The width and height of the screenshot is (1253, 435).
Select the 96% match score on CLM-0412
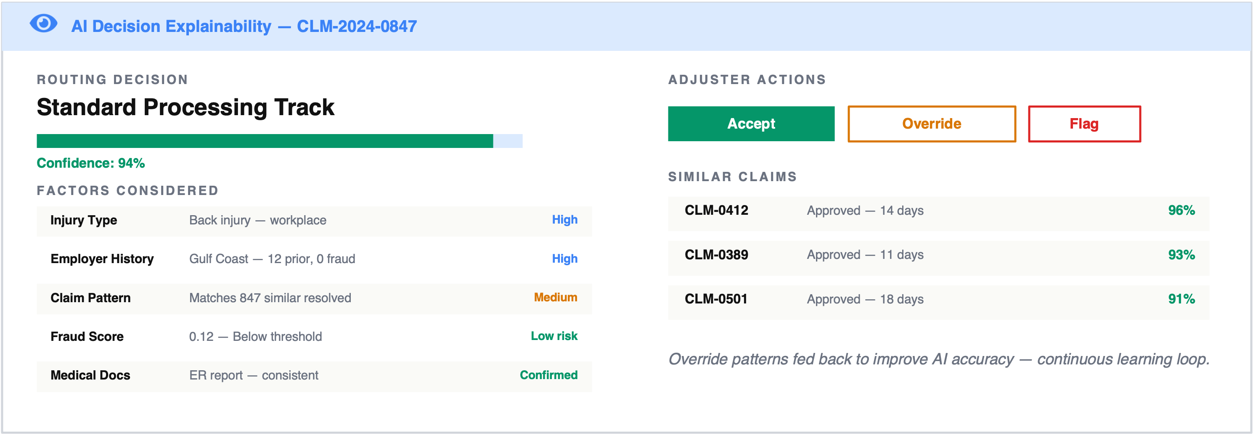[1182, 210]
